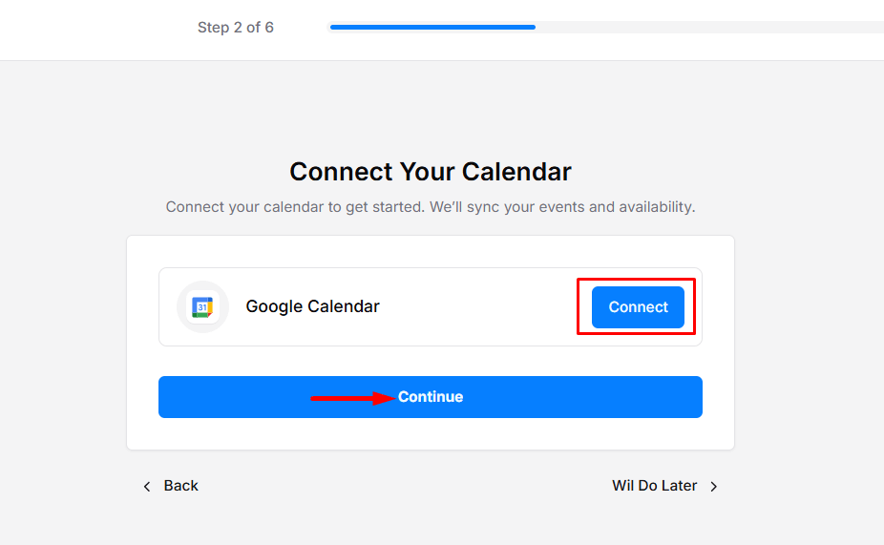Click the word Later in the skip link
Viewport: 884px width, 545px height.
679,486
